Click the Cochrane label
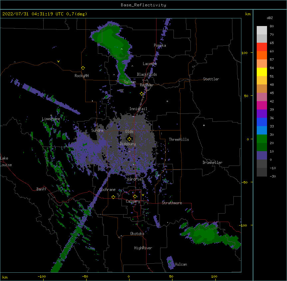Viewport: 287px width, 281px height. pos(107,190)
